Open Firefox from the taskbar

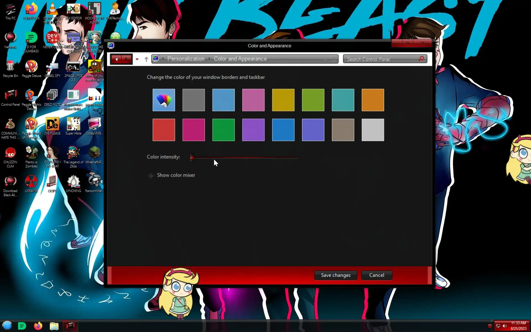point(38,326)
